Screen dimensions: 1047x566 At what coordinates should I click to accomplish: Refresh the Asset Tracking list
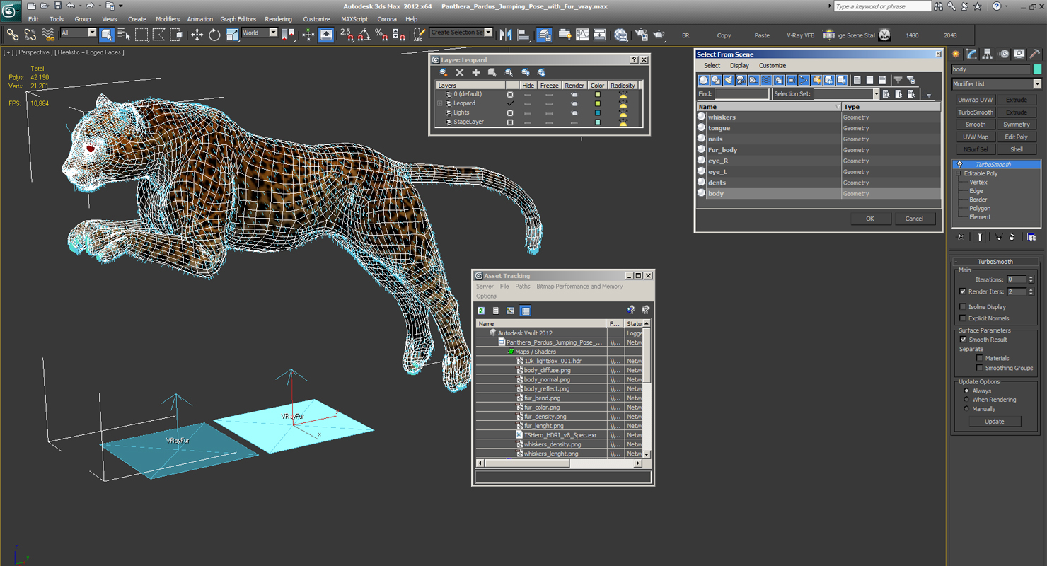tap(481, 311)
